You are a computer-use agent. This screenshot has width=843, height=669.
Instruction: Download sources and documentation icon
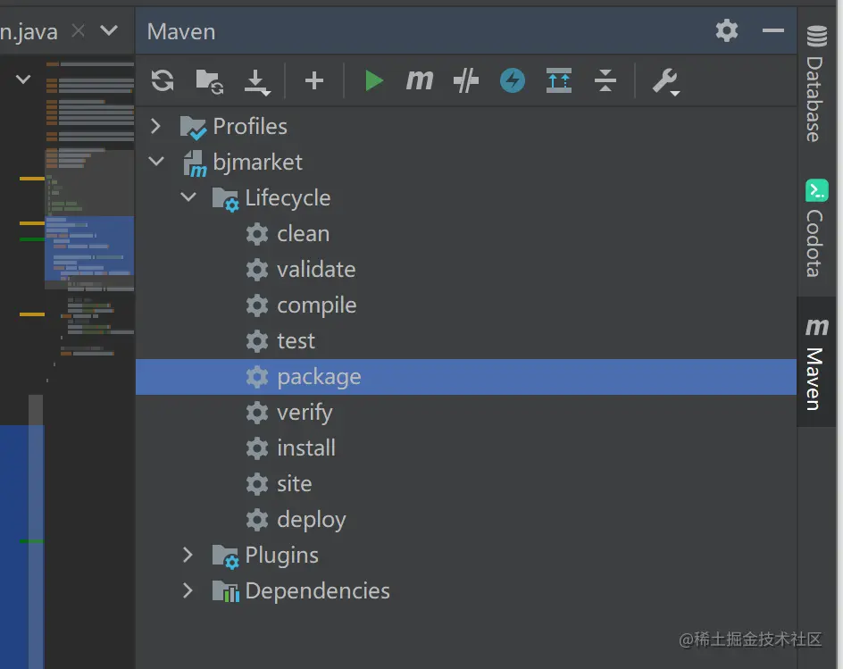coord(257,82)
